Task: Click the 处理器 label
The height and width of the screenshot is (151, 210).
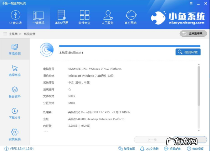Action: pyautogui.click(x=47, y=112)
